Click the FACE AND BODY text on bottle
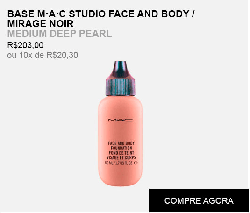Viewport: 250px width, 213px height. (x=121, y=143)
